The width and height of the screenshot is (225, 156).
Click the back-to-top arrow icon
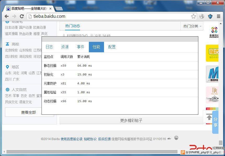(x=209, y=117)
